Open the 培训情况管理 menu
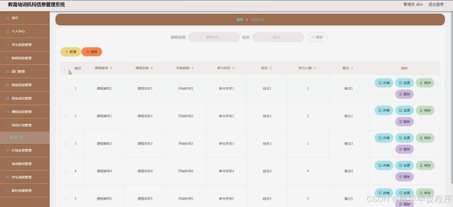 [x=25, y=164]
